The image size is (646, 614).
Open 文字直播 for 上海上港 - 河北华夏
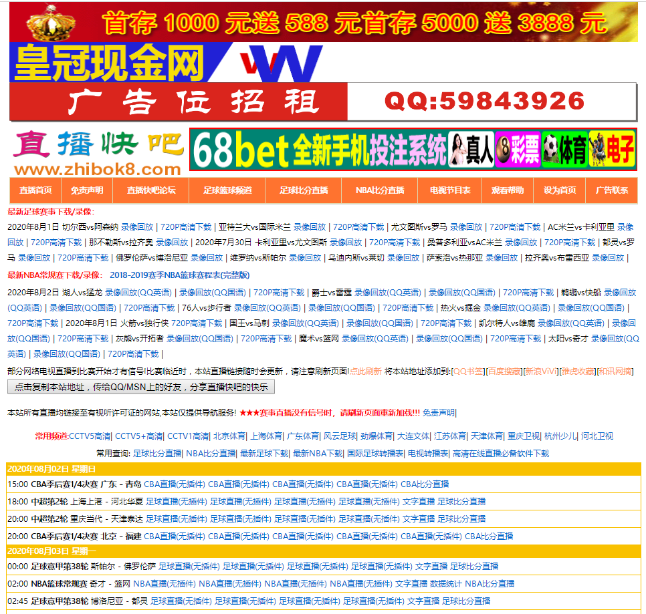tap(419, 502)
